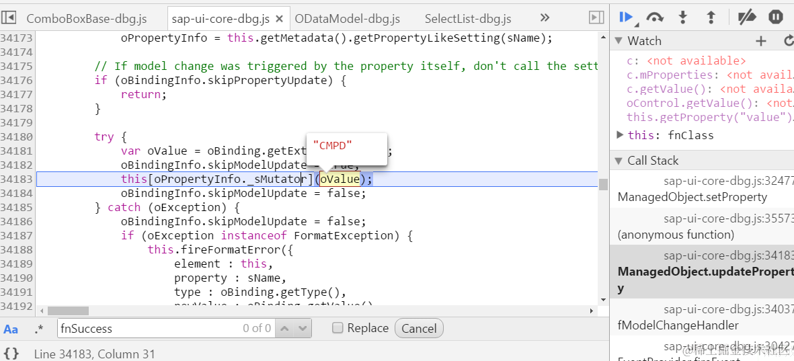Toggle the debugger sidebar pane icon
Image resolution: width=794 pixels, height=361 pixels.
(x=596, y=18)
